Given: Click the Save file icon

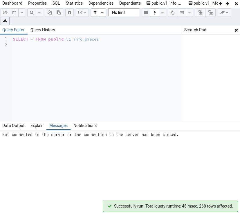Looking at the screenshot, I should 14,12.
